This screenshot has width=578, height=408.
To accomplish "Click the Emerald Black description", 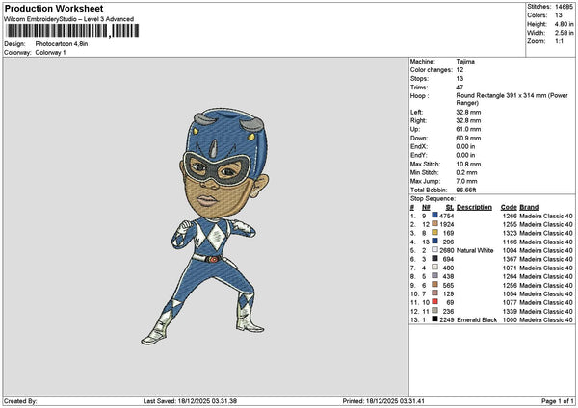I will (x=477, y=320).
